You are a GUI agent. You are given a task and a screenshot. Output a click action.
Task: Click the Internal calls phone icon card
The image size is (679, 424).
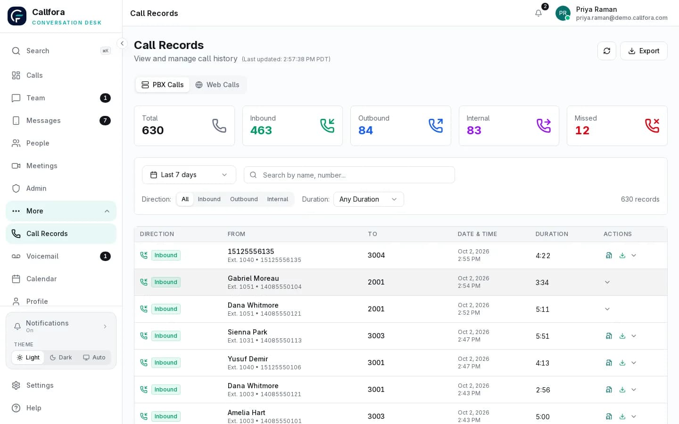click(544, 125)
